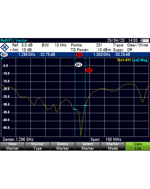Toggle the green View List softkey
Image resolution: width=150 pixels, height=189 pixels.
[138, 146]
